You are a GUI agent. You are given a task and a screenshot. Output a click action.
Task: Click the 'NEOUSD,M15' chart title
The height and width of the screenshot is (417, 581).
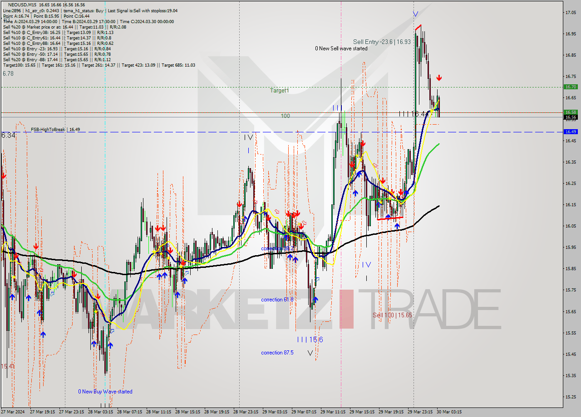22,5
